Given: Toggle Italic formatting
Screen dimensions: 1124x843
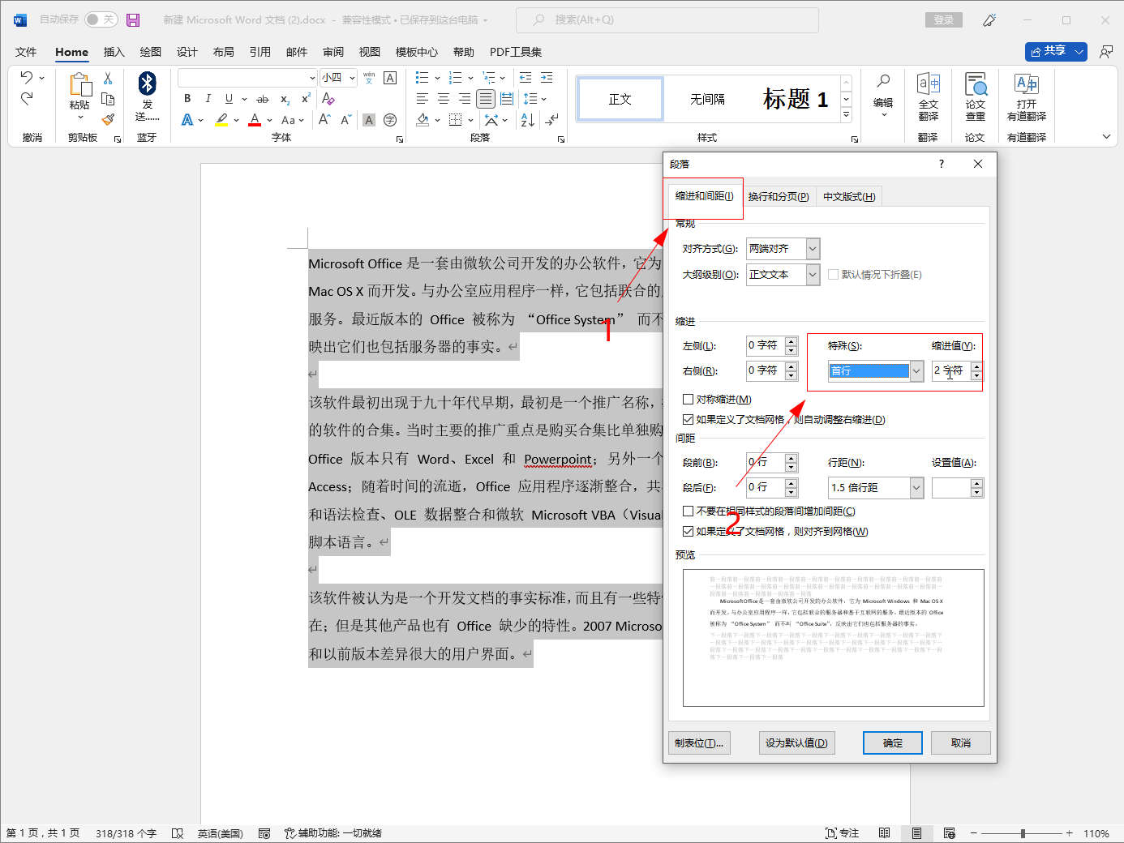Looking at the screenshot, I should (x=208, y=98).
